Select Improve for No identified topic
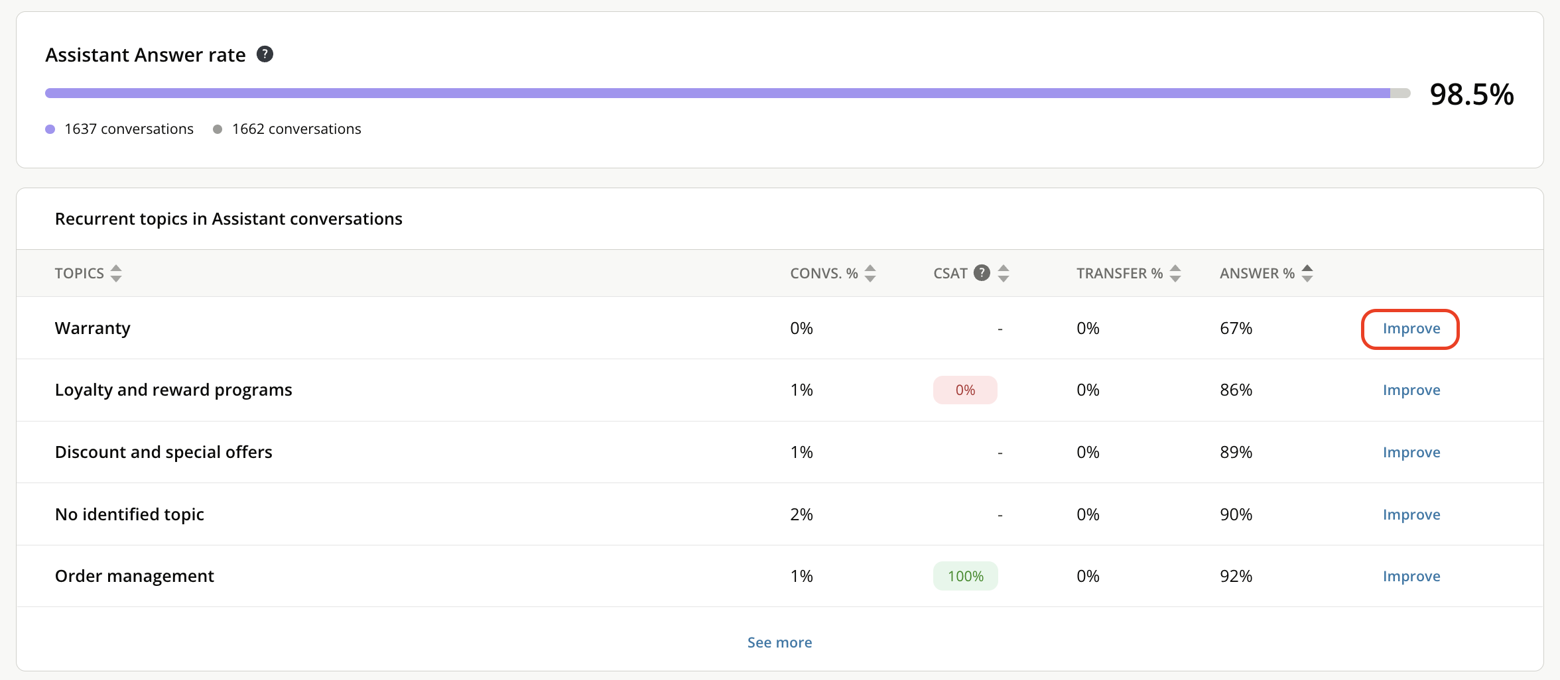Viewport: 1560px width, 680px height. coord(1411,515)
